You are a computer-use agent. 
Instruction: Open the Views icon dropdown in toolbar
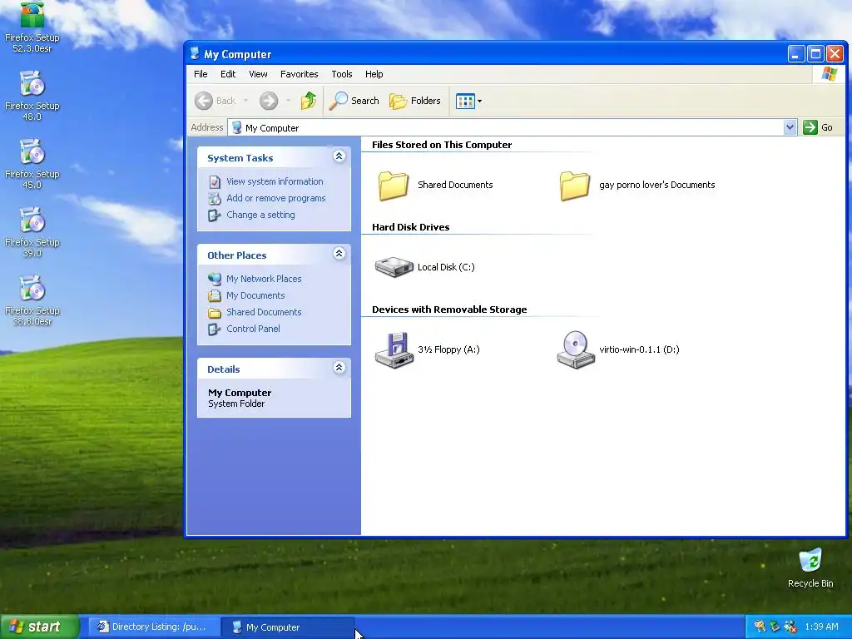468,101
